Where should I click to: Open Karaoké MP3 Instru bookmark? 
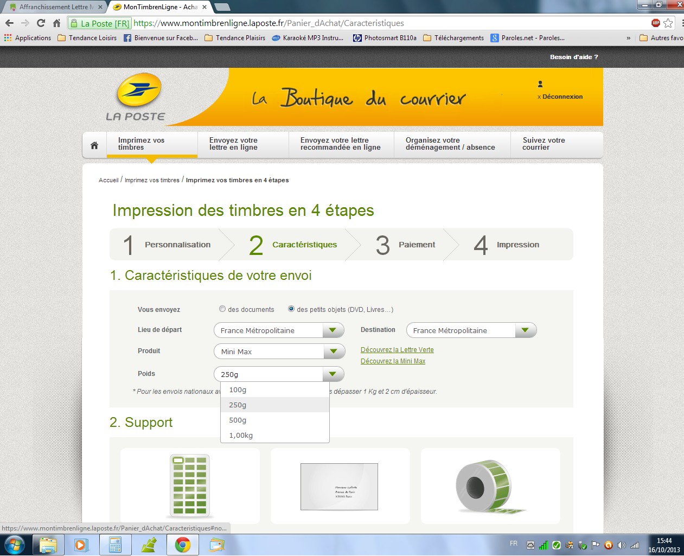[308, 38]
